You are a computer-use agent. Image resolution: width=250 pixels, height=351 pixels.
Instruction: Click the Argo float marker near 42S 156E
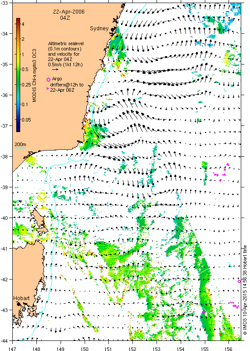click(239, 281)
